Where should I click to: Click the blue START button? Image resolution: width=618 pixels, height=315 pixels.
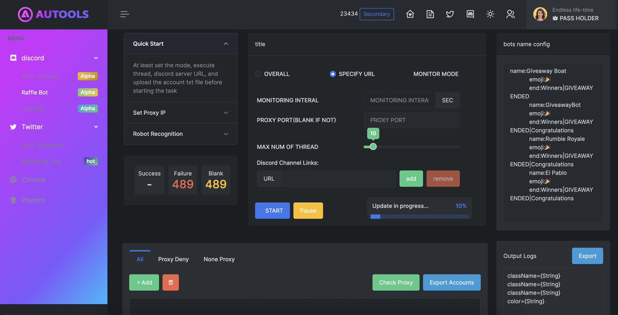[x=272, y=211]
